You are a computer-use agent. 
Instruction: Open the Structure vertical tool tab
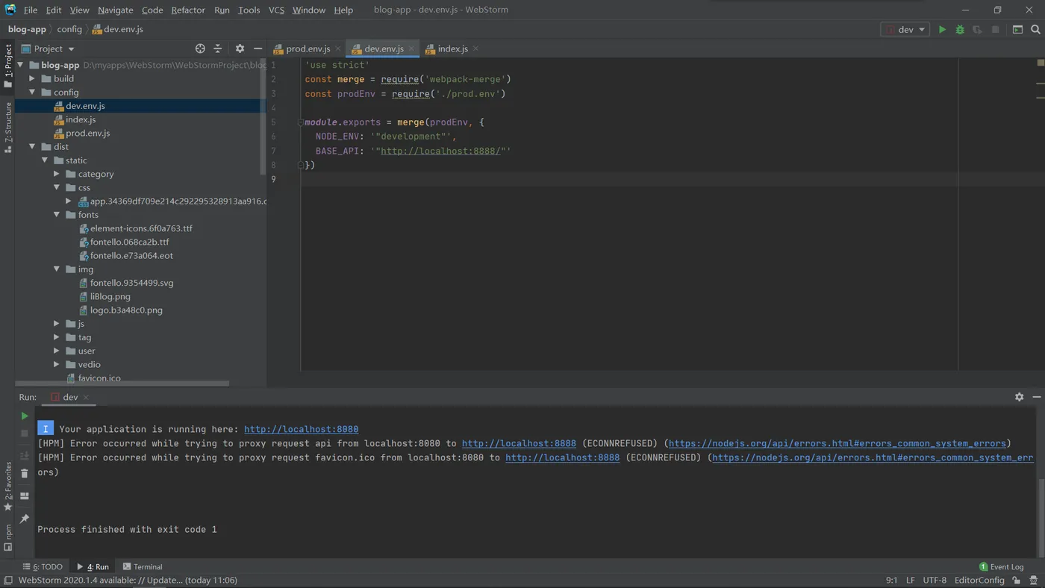(7, 128)
